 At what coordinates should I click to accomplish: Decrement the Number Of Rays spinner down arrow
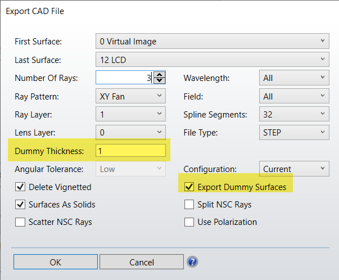tap(160, 81)
